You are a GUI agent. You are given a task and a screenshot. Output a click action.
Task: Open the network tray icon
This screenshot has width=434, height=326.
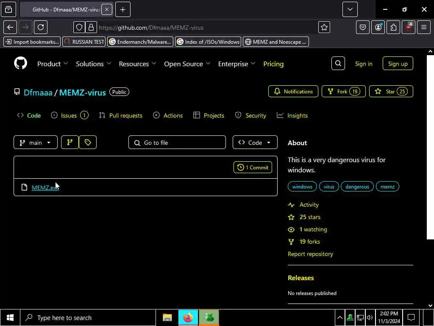click(x=360, y=318)
